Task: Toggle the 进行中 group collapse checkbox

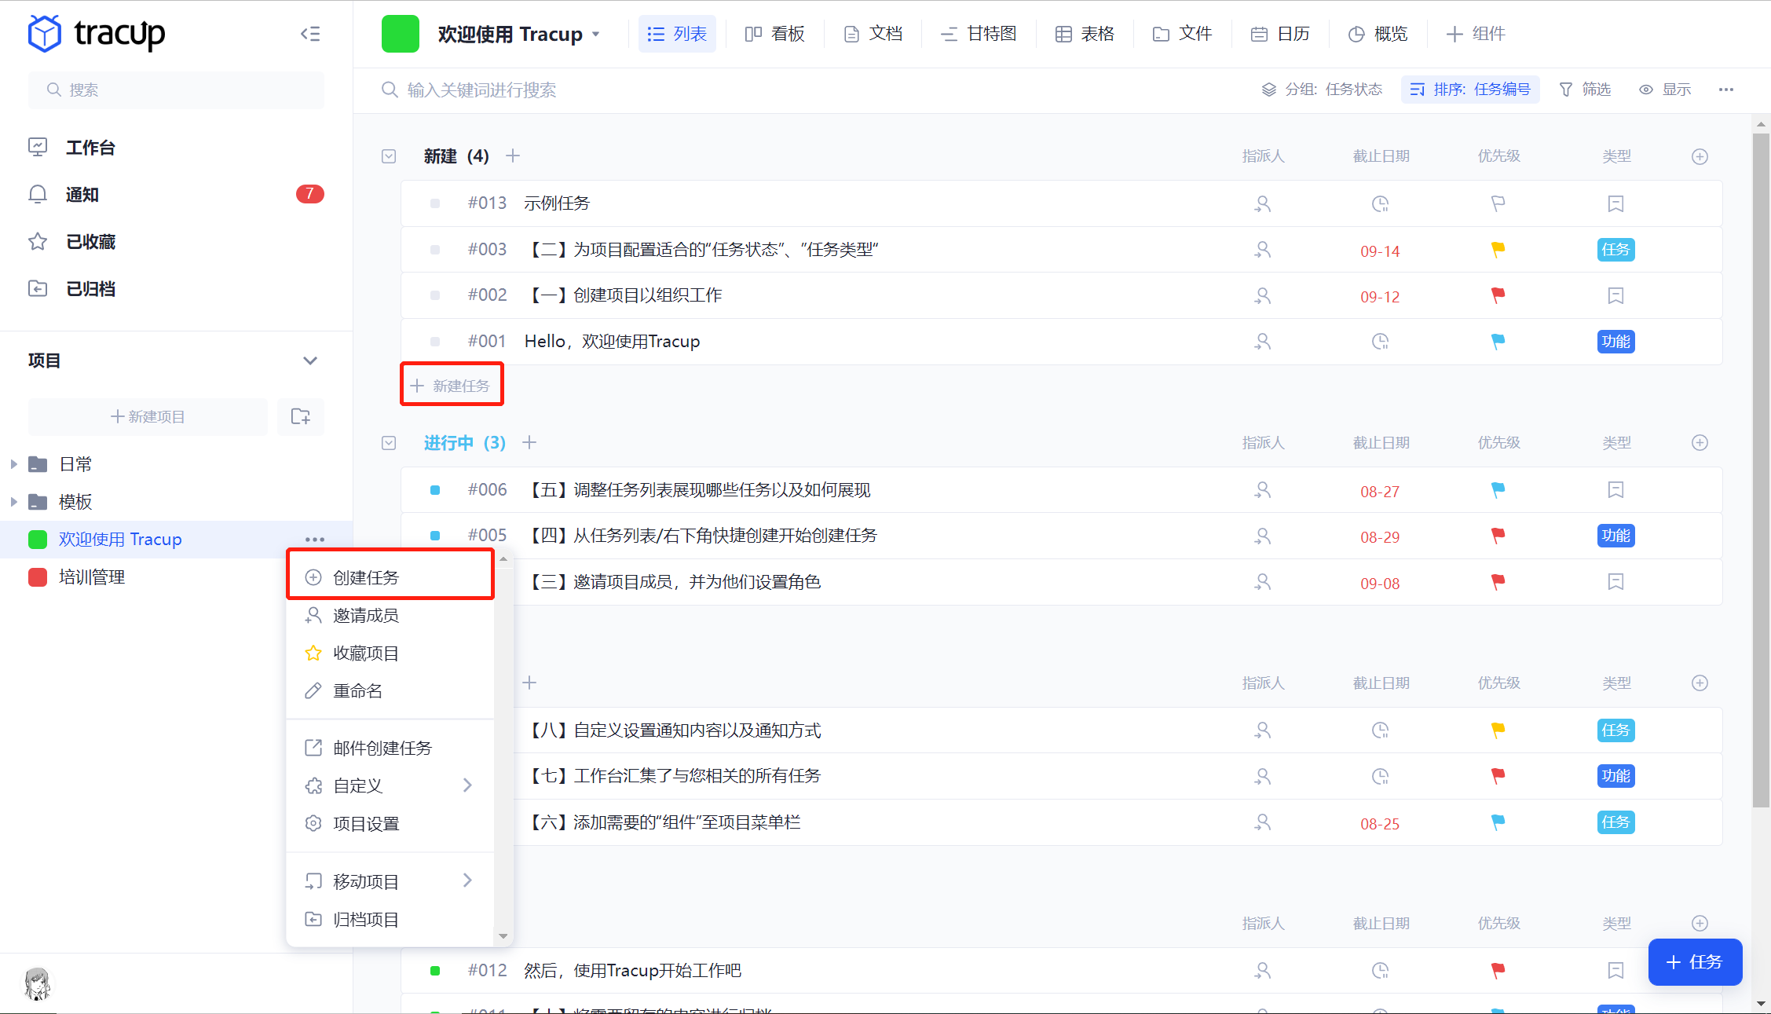Action: pos(389,443)
